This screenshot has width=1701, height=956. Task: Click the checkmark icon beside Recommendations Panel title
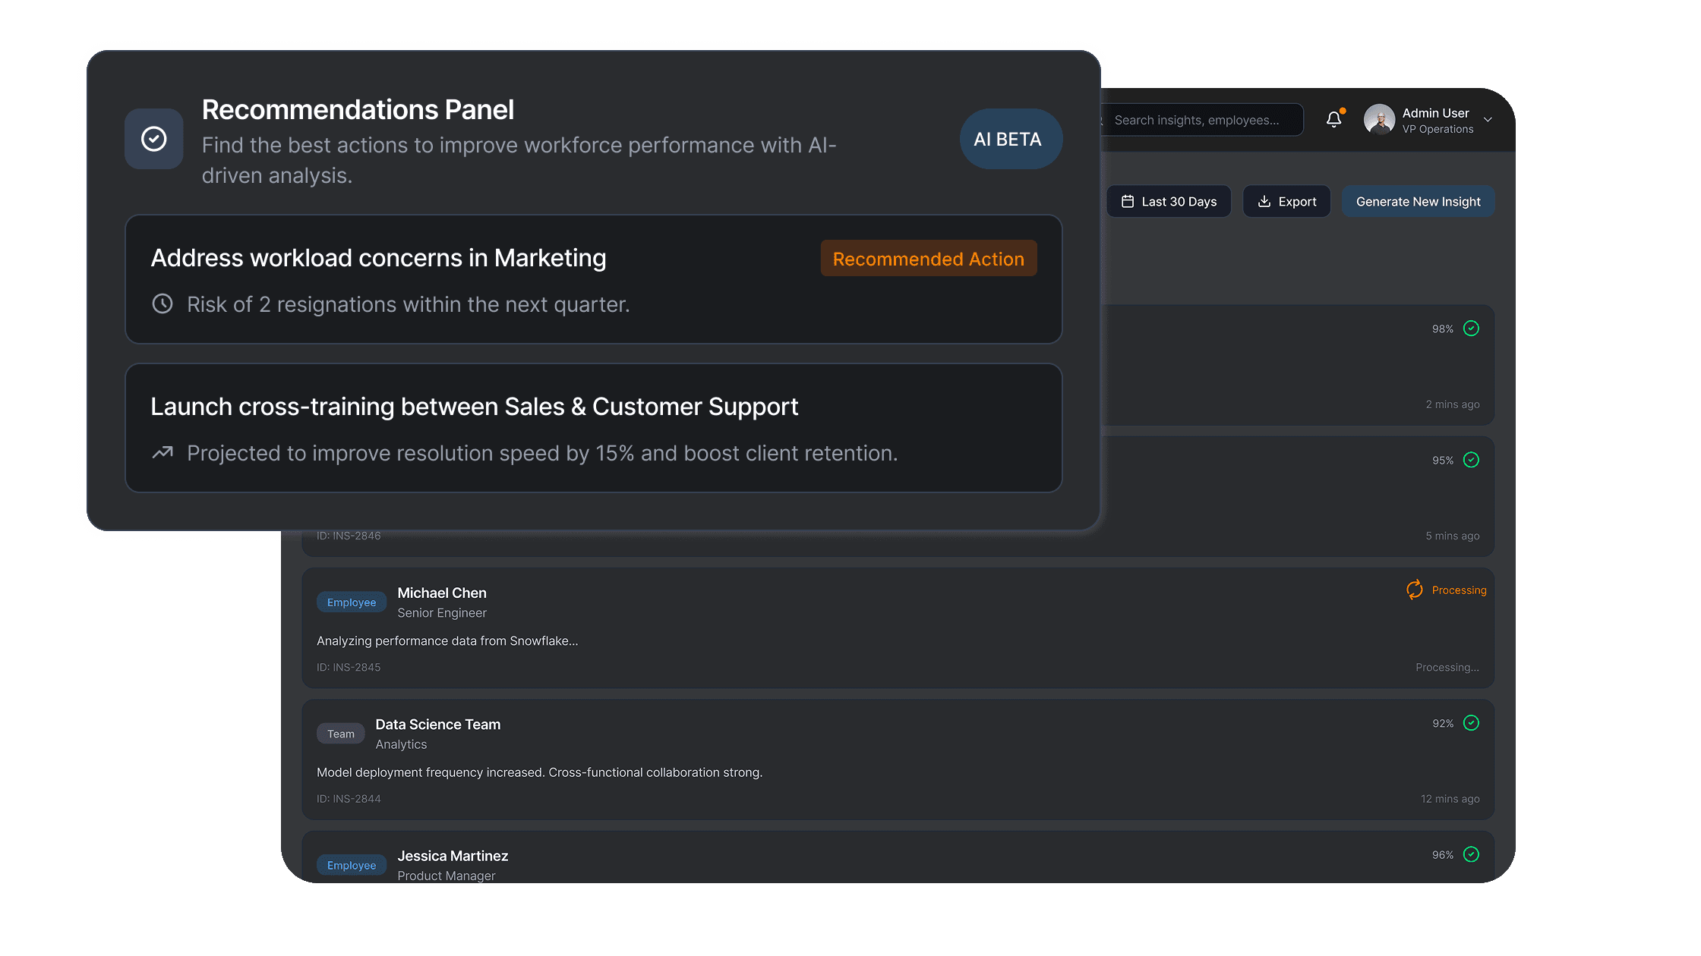click(153, 139)
